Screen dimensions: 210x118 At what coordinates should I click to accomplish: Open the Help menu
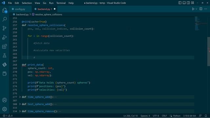(71, 3)
